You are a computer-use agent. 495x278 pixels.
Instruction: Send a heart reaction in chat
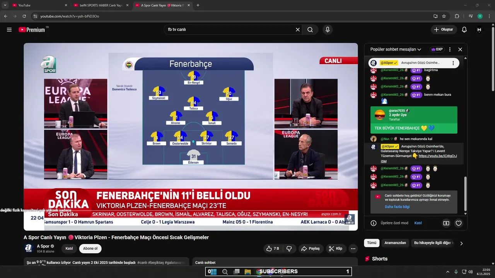pos(459,223)
